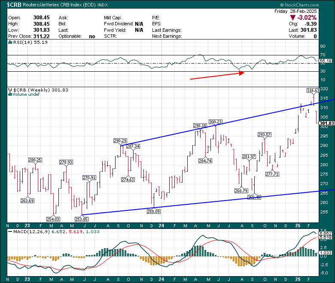Click the 298.18 high price label
The image size is (335, 283).
point(200,125)
